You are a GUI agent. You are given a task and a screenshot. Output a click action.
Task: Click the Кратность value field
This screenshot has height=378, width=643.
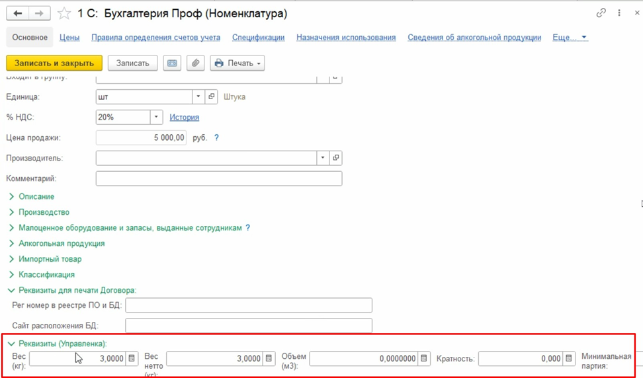click(x=521, y=358)
